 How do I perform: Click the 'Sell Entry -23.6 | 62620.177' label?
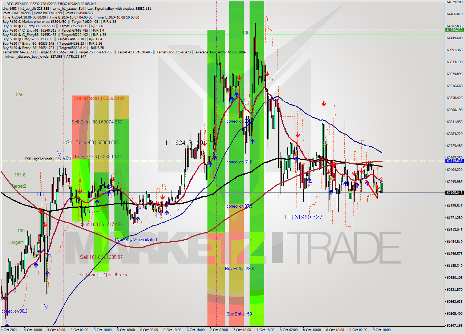(x=93, y=156)
